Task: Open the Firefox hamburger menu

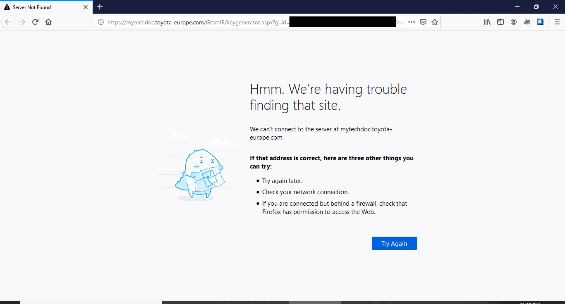Action: click(557, 22)
